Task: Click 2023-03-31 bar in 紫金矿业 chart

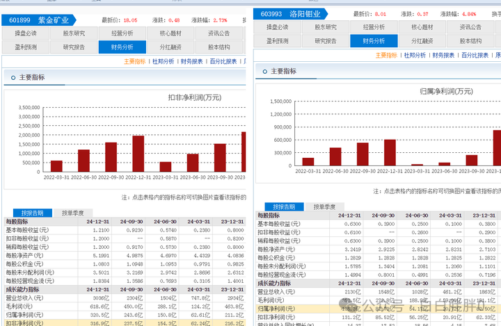Action: (x=166, y=167)
